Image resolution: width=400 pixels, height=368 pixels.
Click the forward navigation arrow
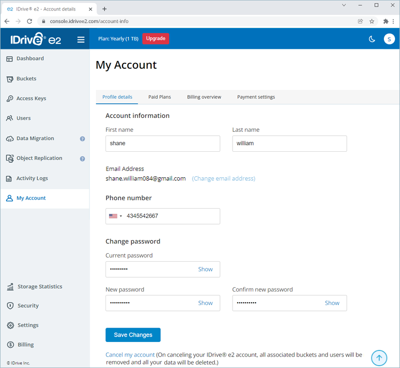pyautogui.click(x=18, y=21)
